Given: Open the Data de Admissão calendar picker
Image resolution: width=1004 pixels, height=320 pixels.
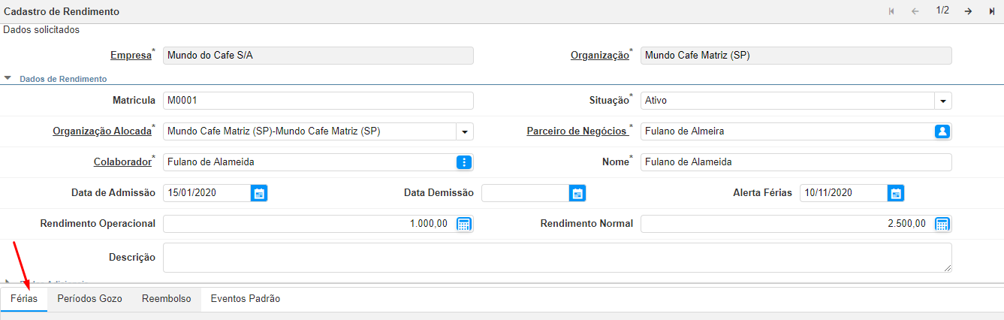Looking at the screenshot, I should pos(259,193).
